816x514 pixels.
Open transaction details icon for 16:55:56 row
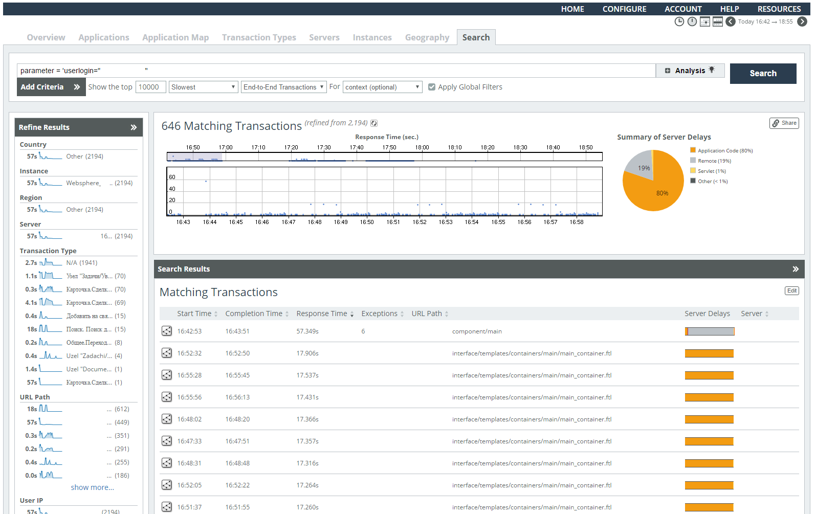[x=167, y=397]
